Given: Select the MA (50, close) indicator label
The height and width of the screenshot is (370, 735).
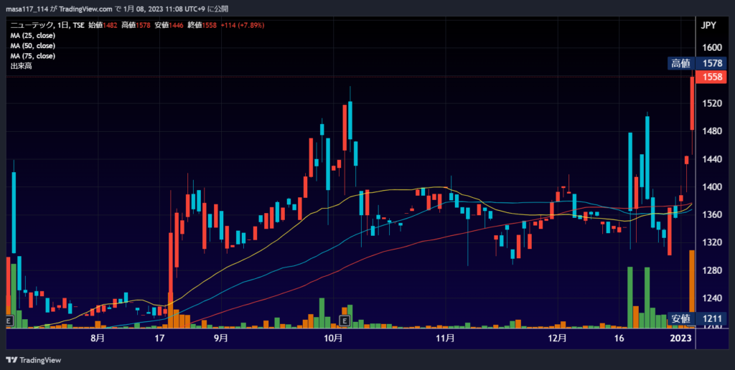Looking at the screenshot, I should (33, 46).
